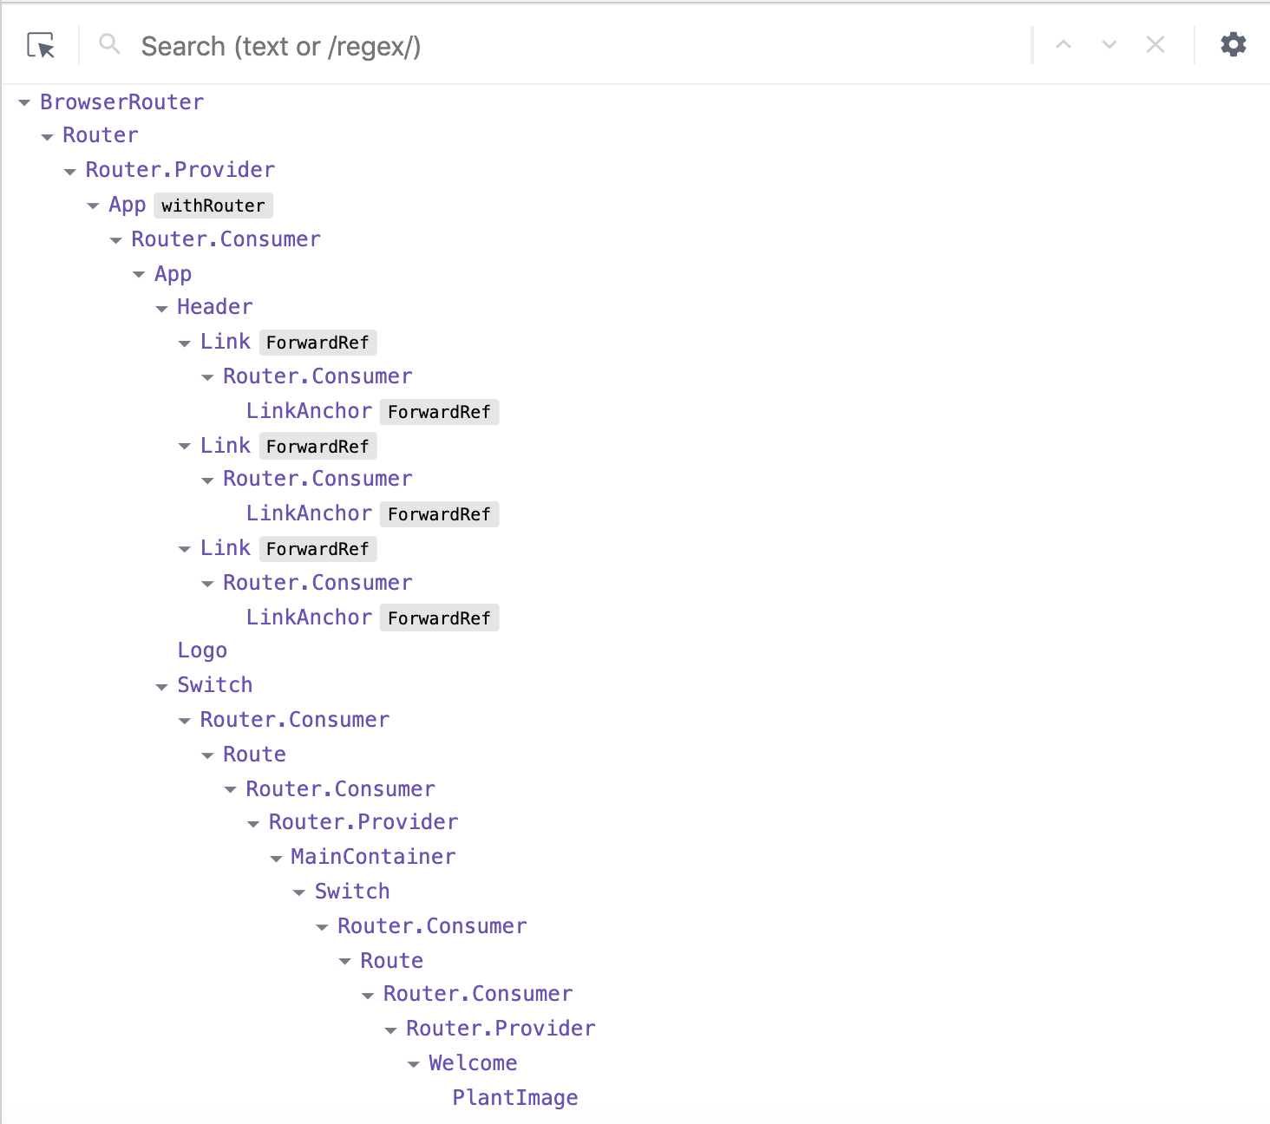The width and height of the screenshot is (1270, 1124).
Task: Click the previous search result arrow
Action: (1064, 44)
